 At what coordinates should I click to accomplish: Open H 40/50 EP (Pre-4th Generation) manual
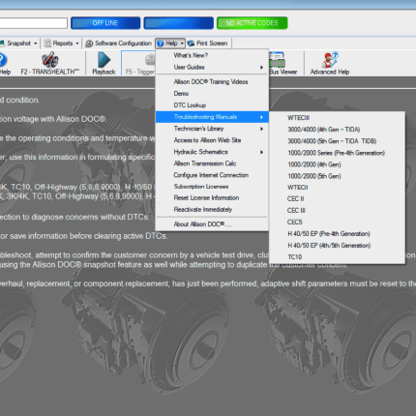337,234
